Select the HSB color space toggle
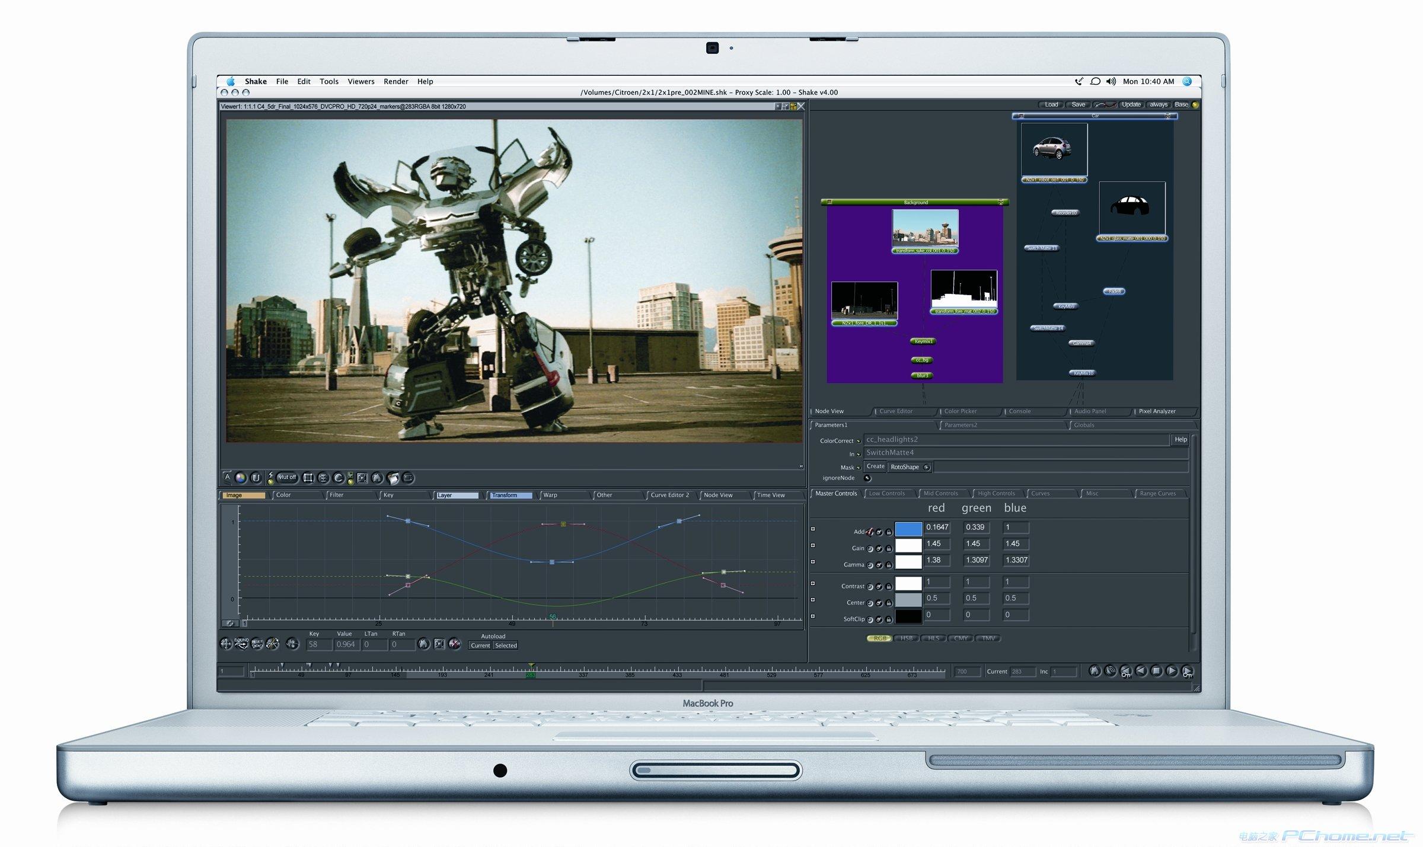The height and width of the screenshot is (847, 1423). [907, 638]
